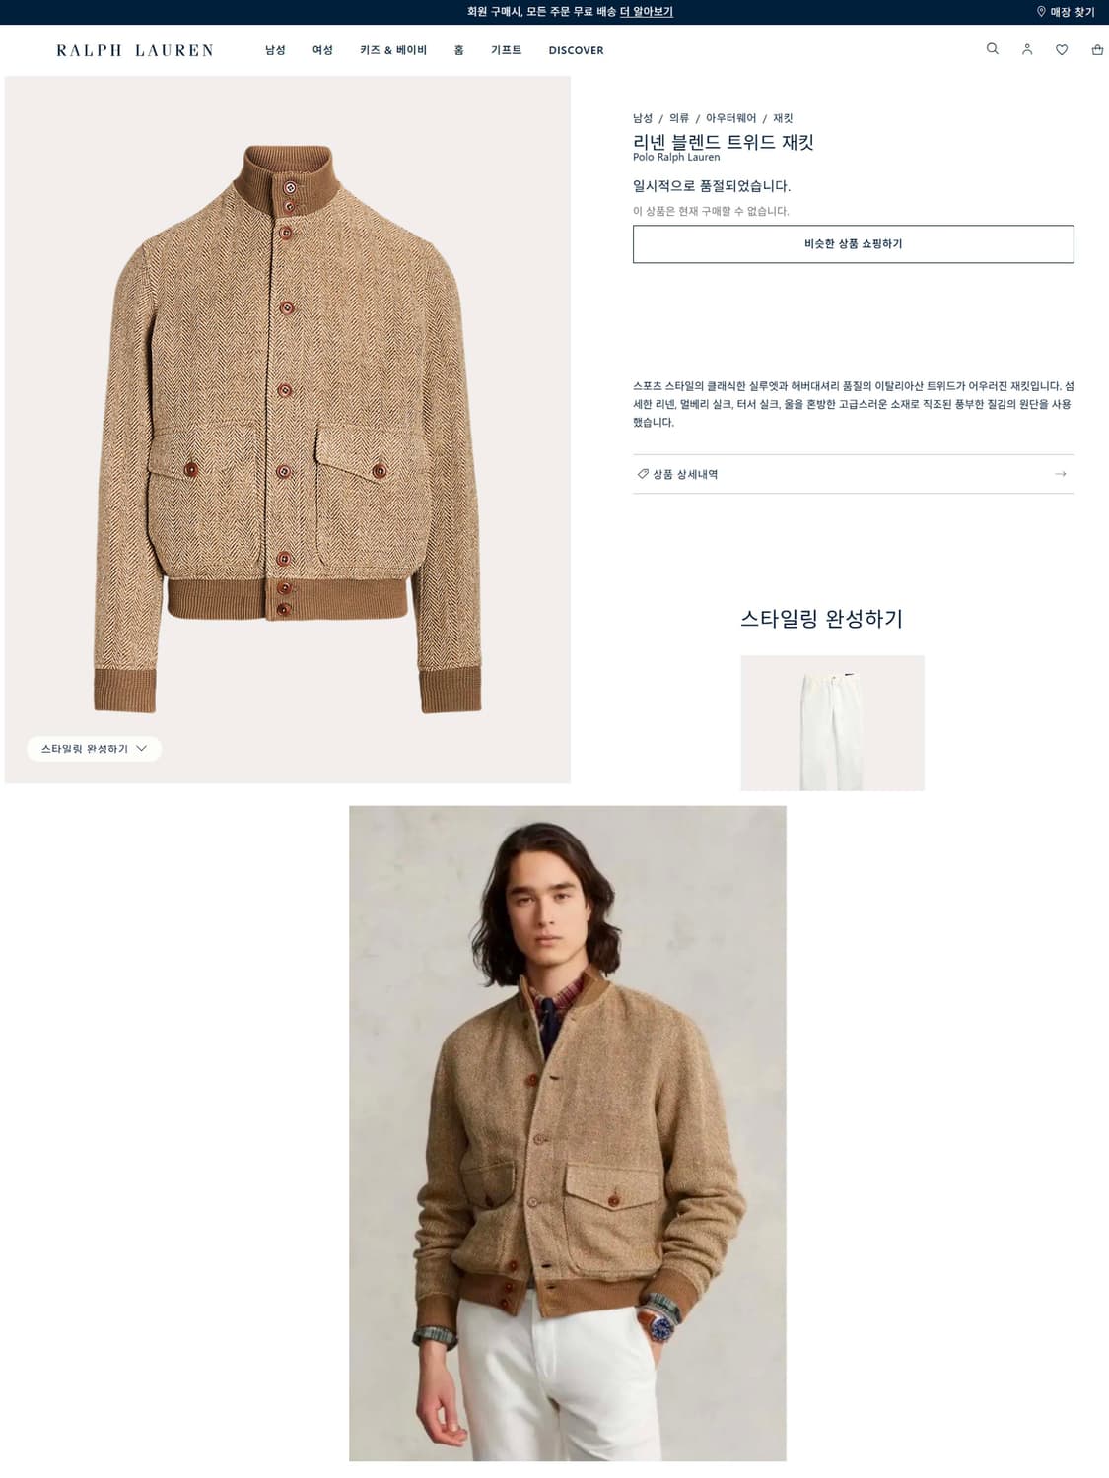Open the shopping bag icon
Screen dimensions: 1109x1478
tap(1097, 49)
